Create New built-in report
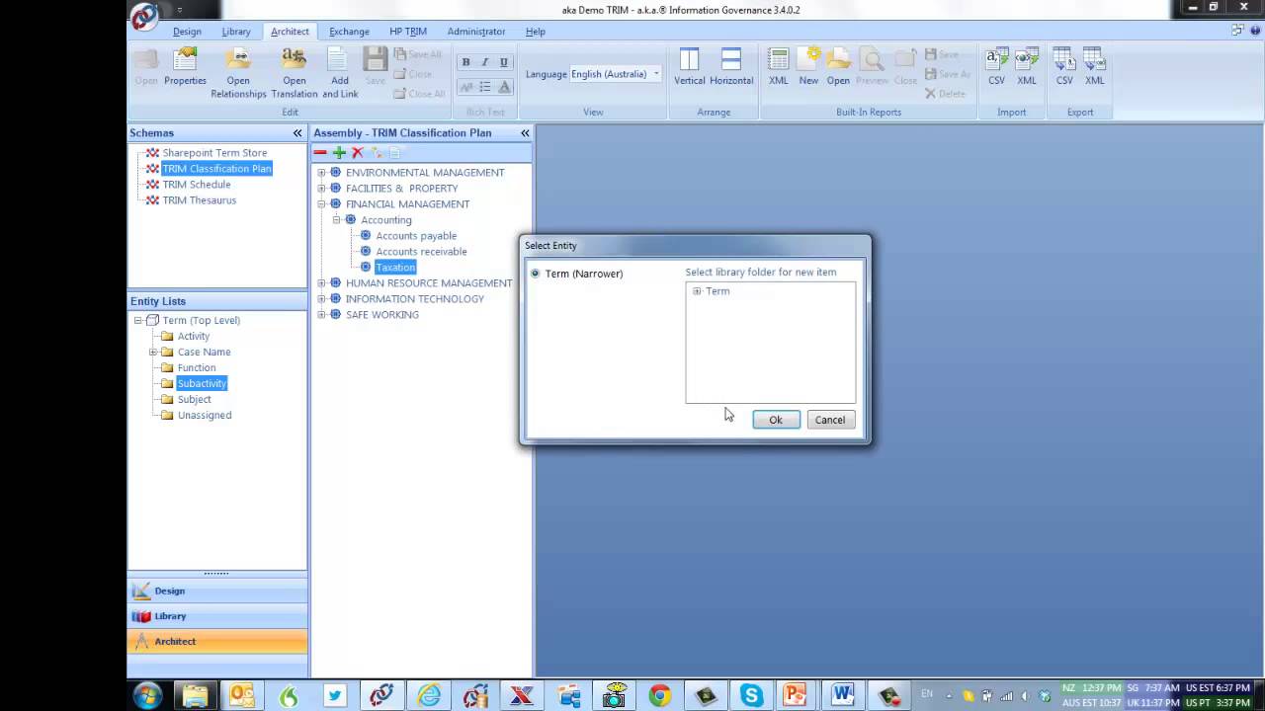 808,67
